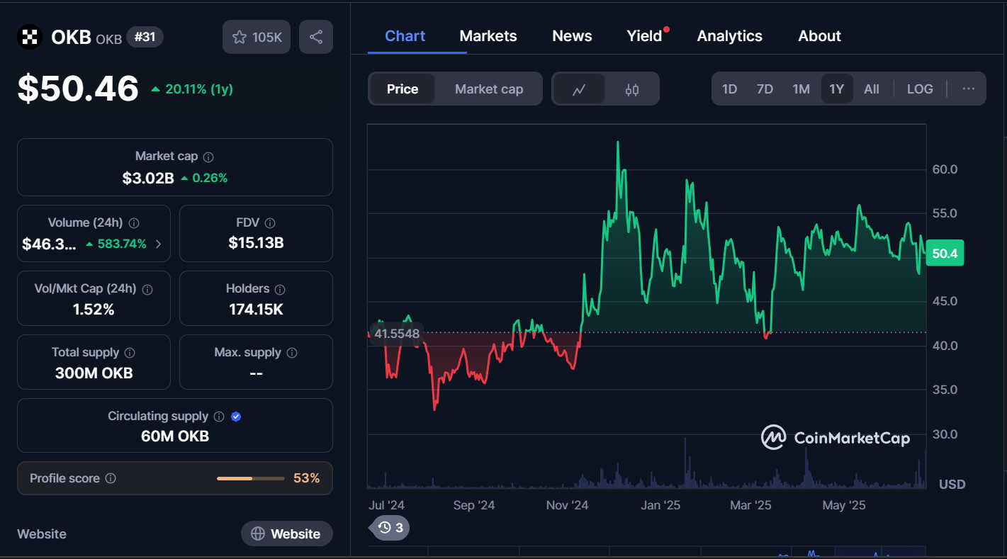The height and width of the screenshot is (559, 1007).
Task: Open the Markets tab
Action: pos(488,36)
